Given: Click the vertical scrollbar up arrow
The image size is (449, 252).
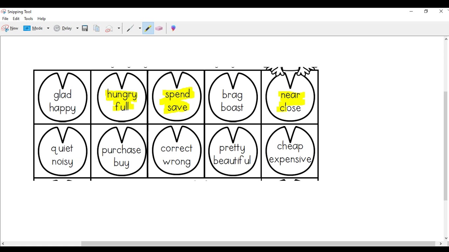Looking at the screenshot, I should (x=446, y=39).
